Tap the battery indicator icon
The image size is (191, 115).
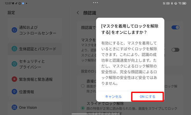pos(184,4)
